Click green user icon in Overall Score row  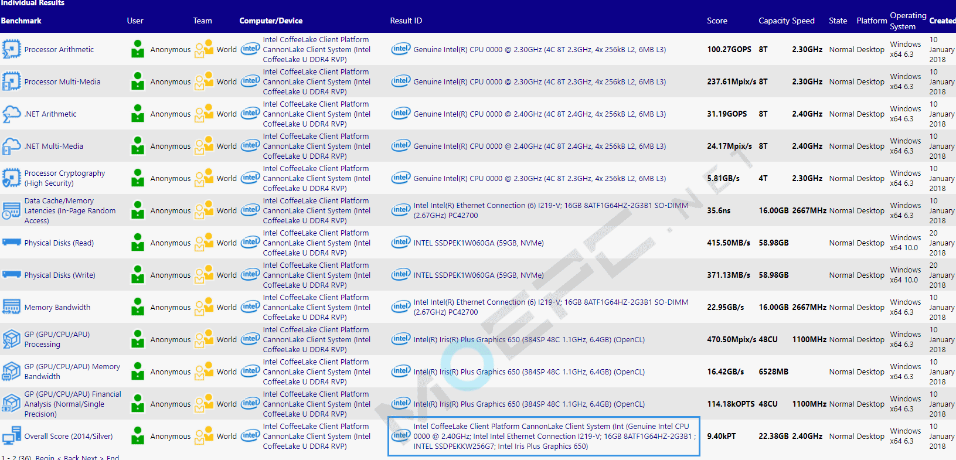coord(138,436)
